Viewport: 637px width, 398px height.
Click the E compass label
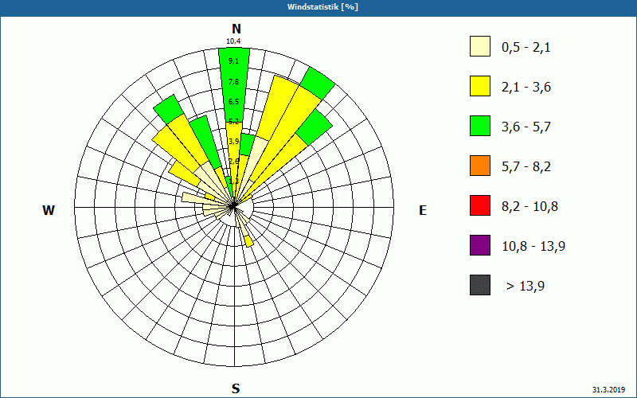tap(423, 210)
